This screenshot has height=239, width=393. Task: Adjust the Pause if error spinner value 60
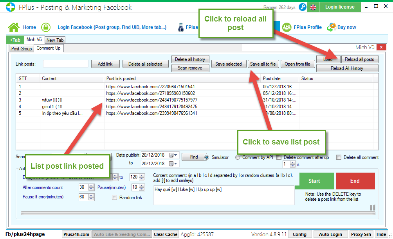tap(91, 197)
